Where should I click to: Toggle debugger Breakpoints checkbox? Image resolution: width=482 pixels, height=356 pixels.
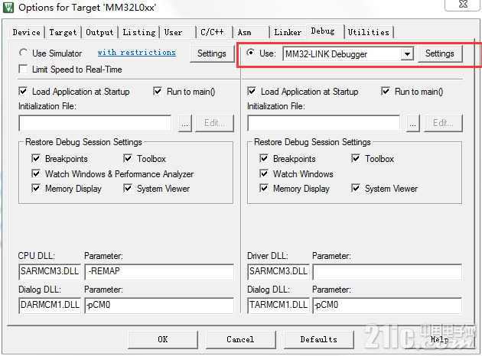264,158
